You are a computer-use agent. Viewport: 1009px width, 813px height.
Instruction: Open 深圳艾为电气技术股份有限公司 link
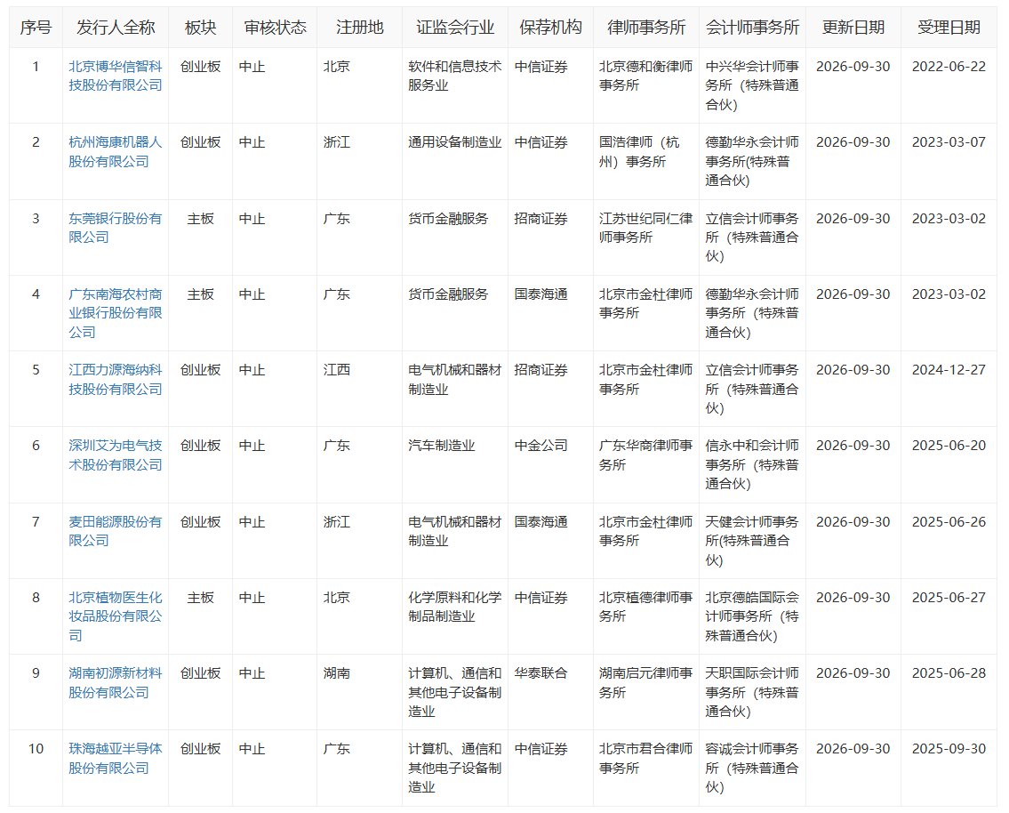(116, 455)
